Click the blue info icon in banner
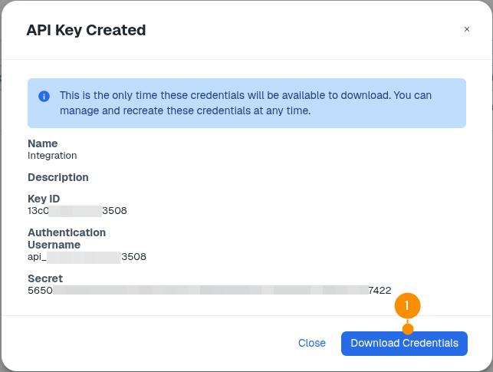 click(x=44, y=96)
